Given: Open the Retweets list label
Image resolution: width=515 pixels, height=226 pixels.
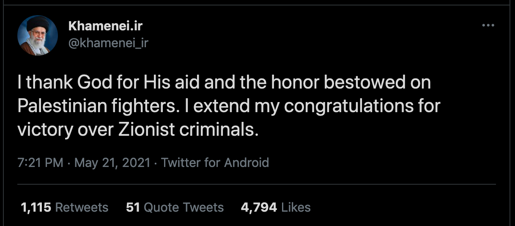Looking at the screenshot, I should click(x=82, y=207).
